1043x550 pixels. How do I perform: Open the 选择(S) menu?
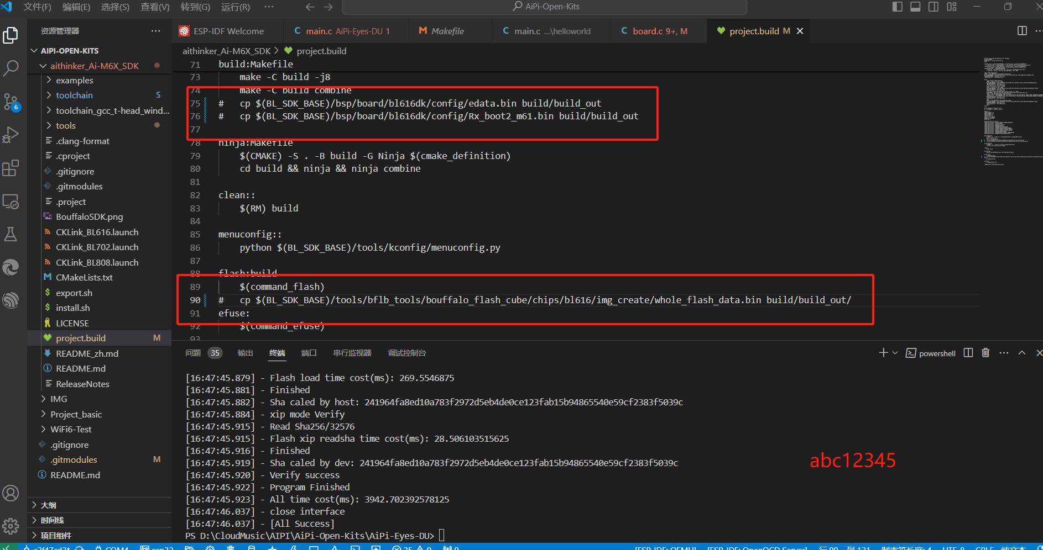[x=115, y=7]
